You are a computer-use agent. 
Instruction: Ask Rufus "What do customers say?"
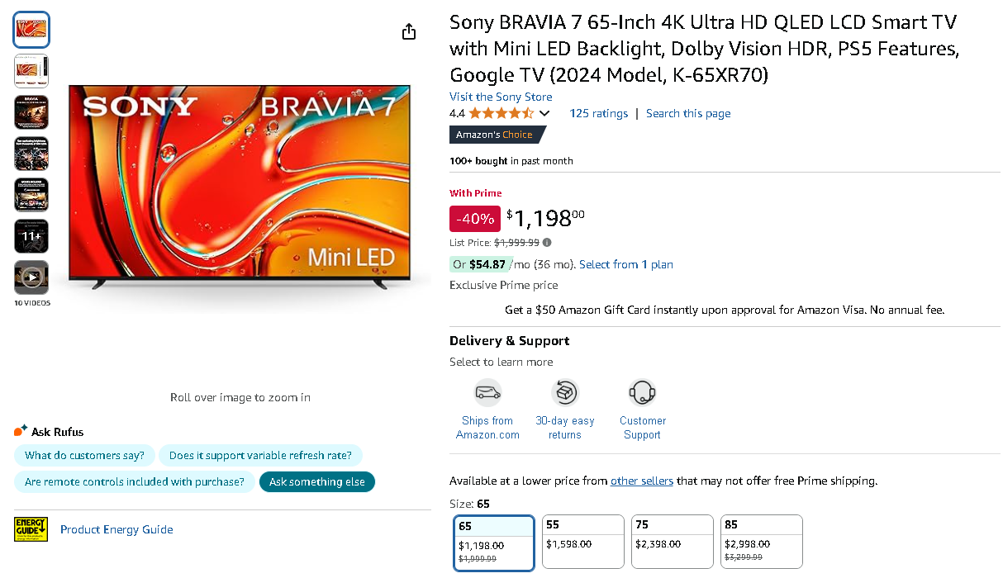84,455
